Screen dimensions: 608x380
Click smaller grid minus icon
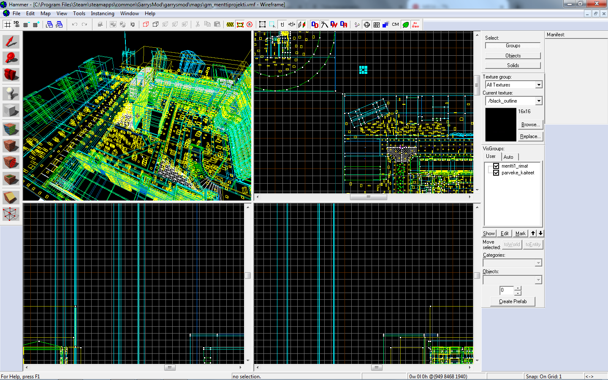point(26,24)
